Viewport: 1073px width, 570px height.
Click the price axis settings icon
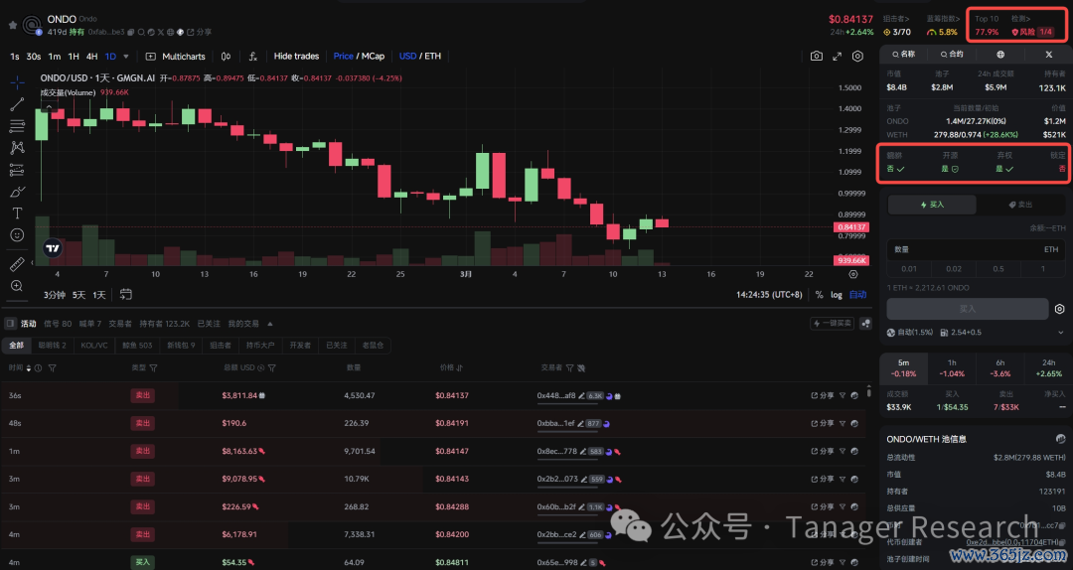[x=852, y=274]
